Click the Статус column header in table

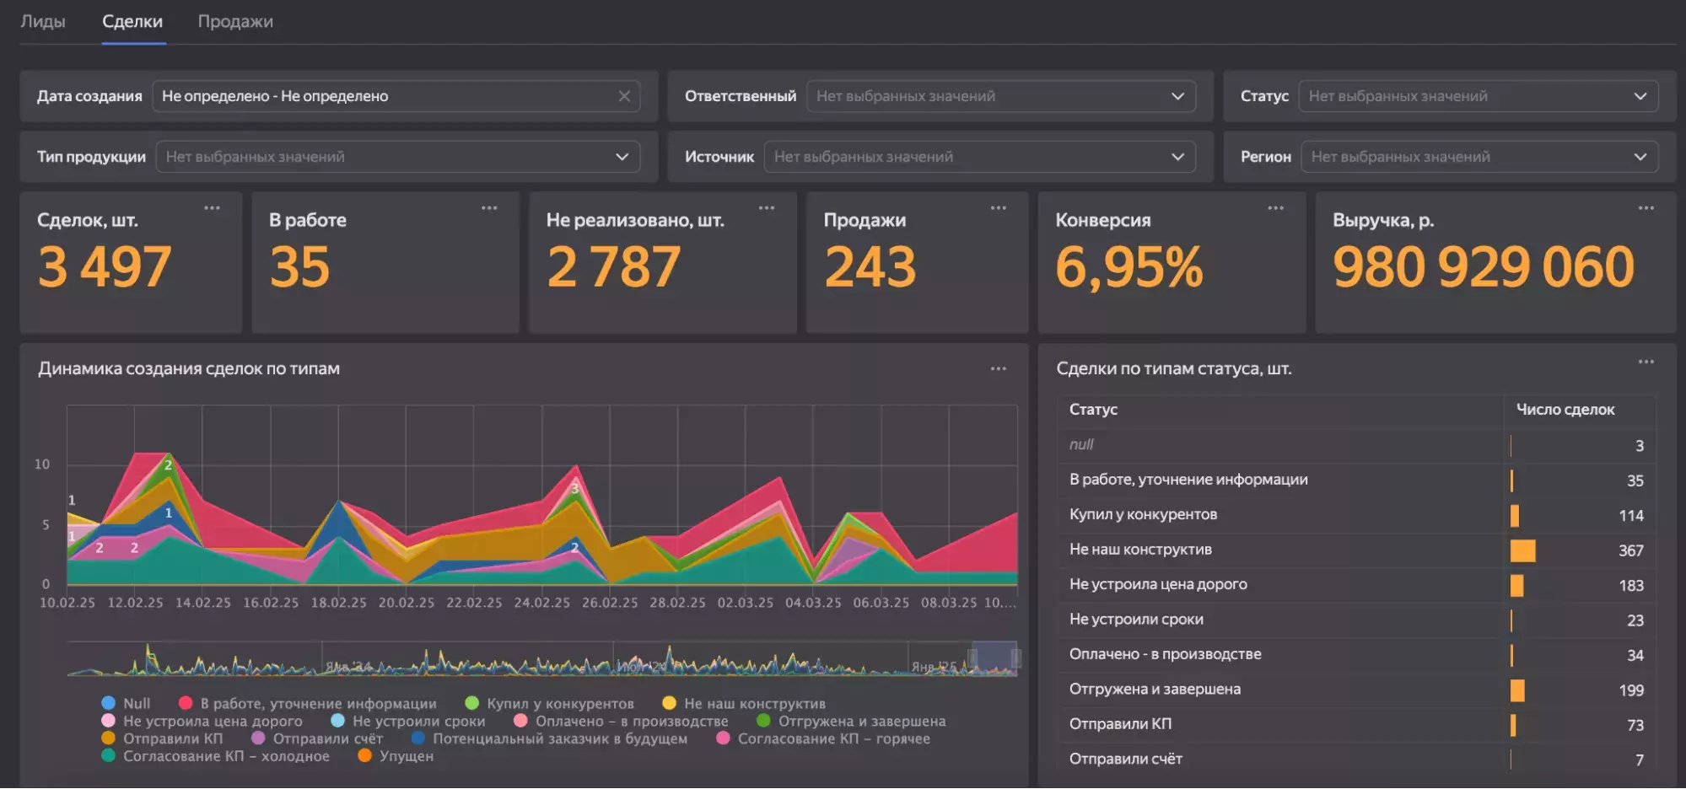tap(1093, 410)
